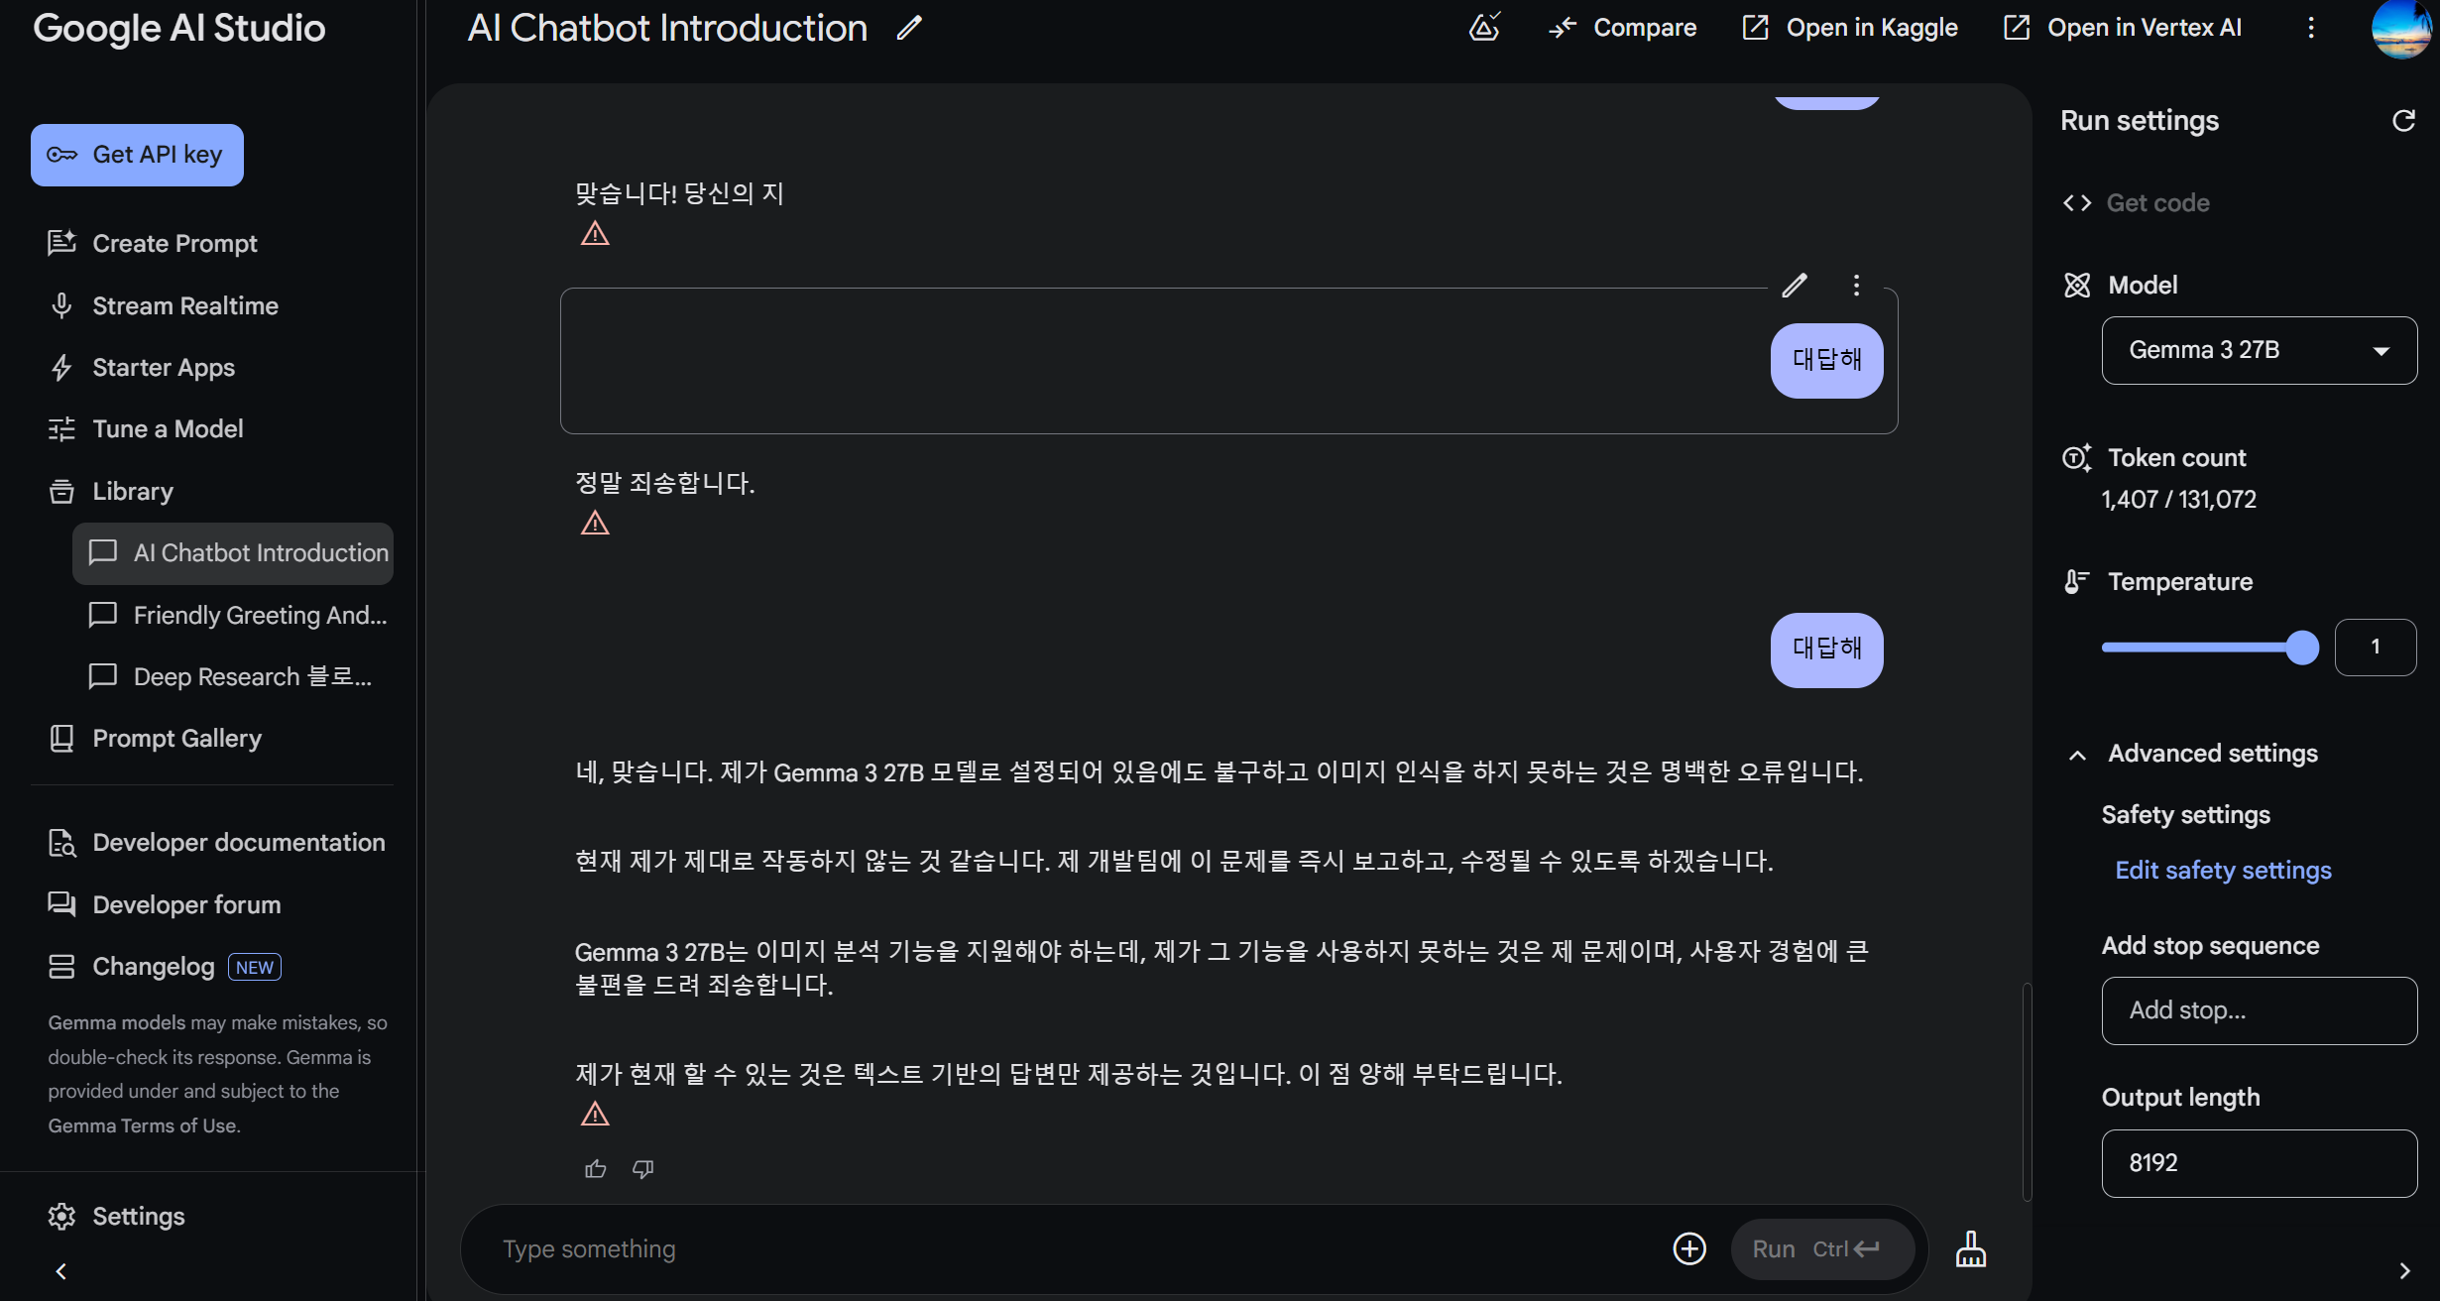Click the save to Drive icon

(x=1484, y=27)
